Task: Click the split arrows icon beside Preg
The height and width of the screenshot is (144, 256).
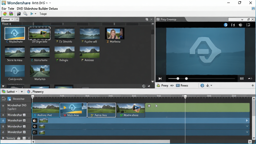Action: pos(172,85)
